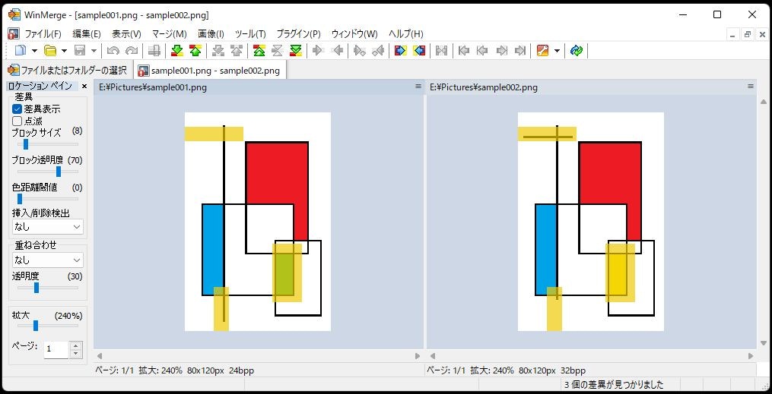This screenshot has height=394, width=772.
Task: Expand the Options dropdown arrow
Action: (557, 51)
